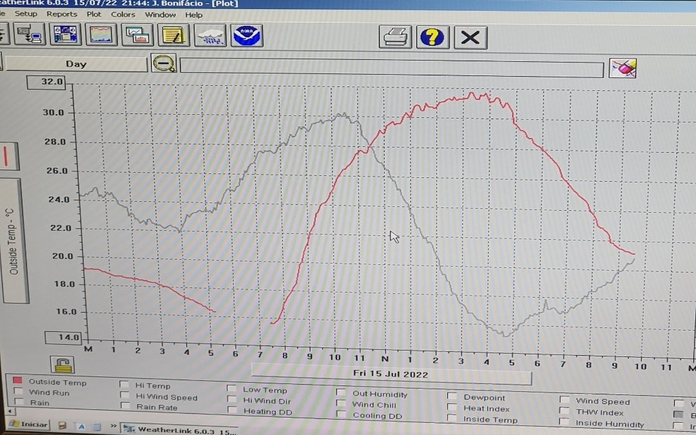The width and height of the screenshot is (696, 435).
Task: Enable the Wind Speed checkbox
Action: tap(564, 400)
